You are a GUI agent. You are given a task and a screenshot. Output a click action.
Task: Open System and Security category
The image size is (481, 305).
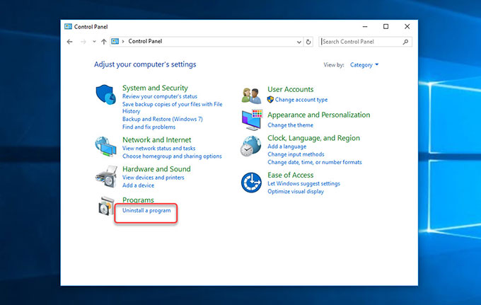(x=155, y=88)
